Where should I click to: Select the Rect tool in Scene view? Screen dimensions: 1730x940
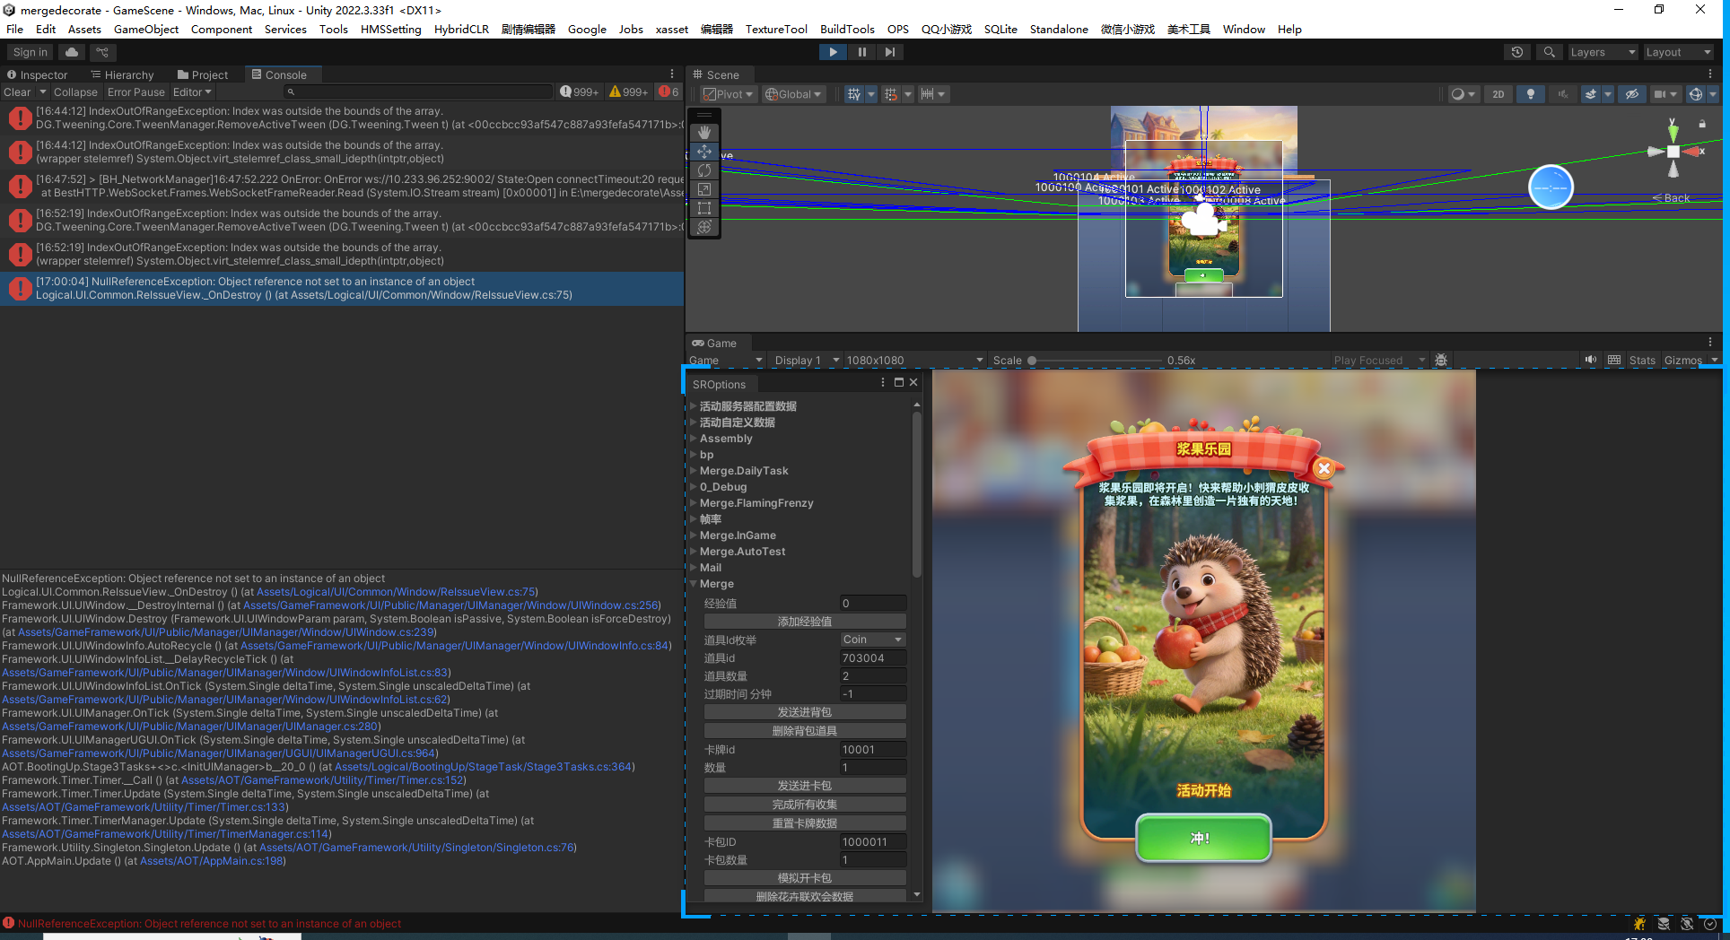(x=704, y=208)
